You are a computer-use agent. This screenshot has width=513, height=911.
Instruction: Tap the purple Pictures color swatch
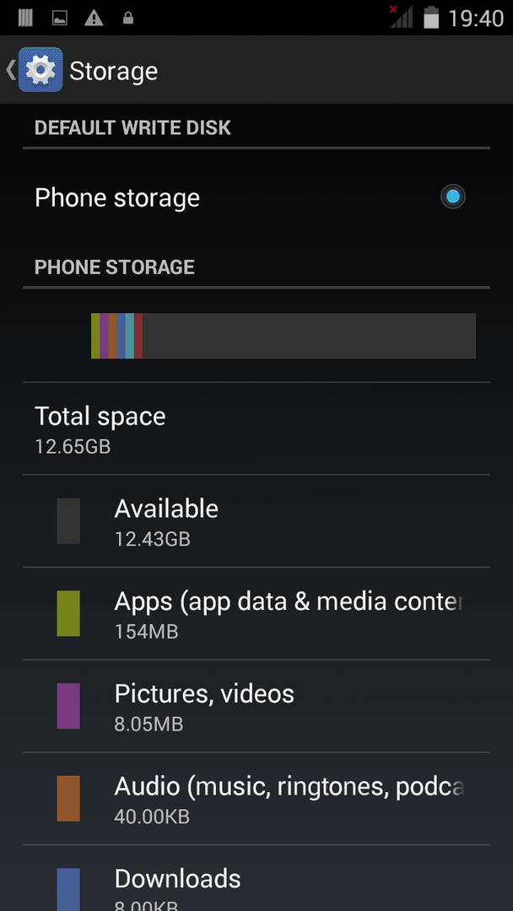point(68,706)
